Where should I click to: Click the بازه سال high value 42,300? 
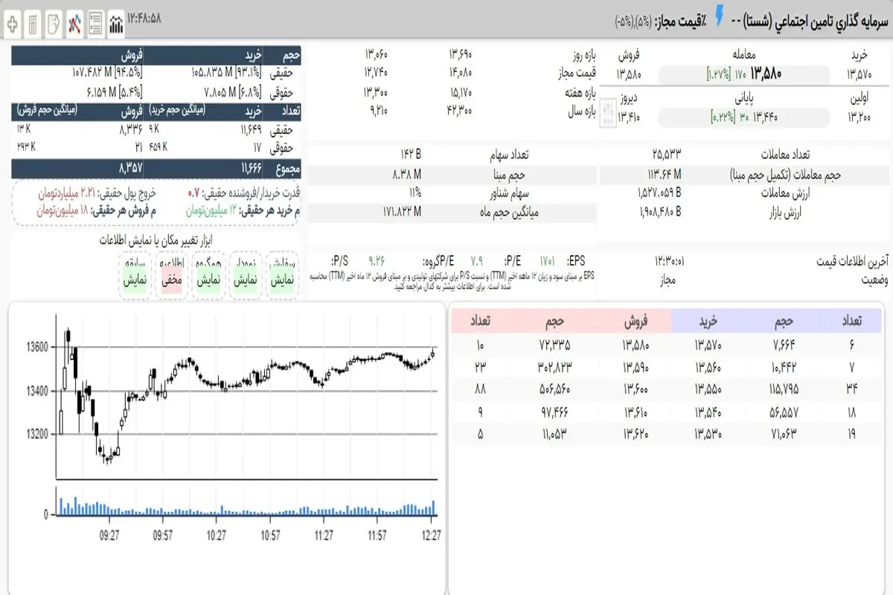click(x=460, y=110)
